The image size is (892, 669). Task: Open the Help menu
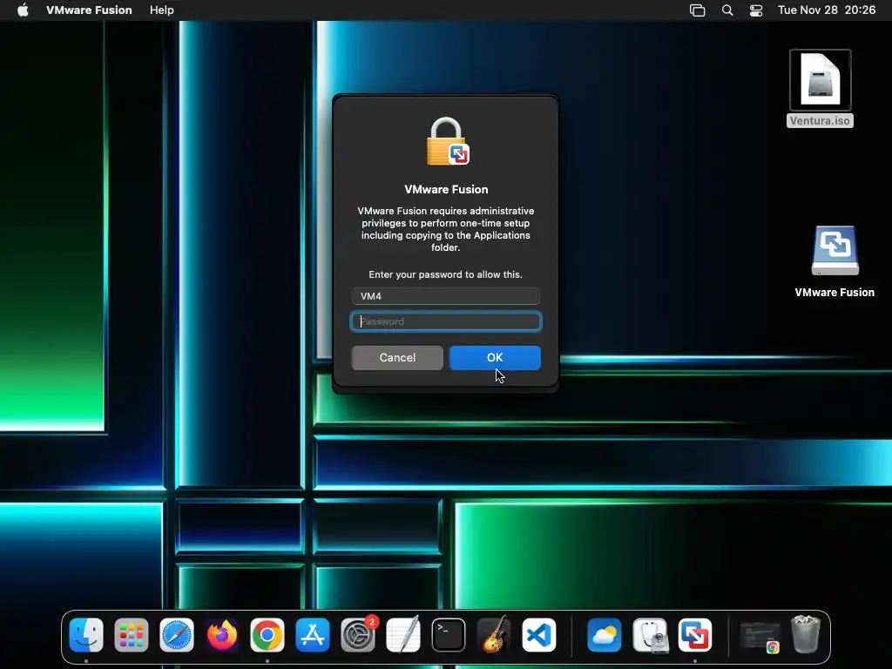tap(161, 10)
